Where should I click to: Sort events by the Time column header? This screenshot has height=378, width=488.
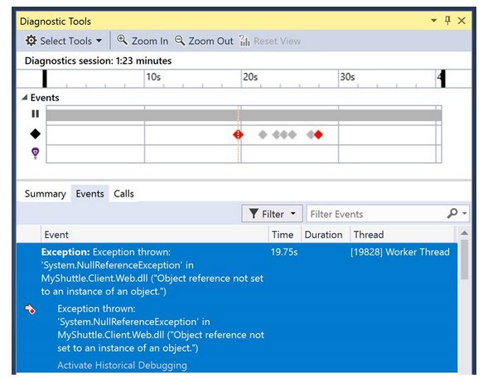(283, 235)
